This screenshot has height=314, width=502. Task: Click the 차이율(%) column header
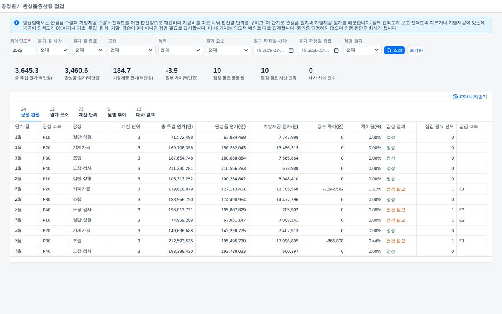tap(365, 126)
